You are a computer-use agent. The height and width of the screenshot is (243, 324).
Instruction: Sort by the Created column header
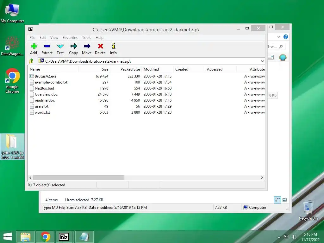coord(189,69)
